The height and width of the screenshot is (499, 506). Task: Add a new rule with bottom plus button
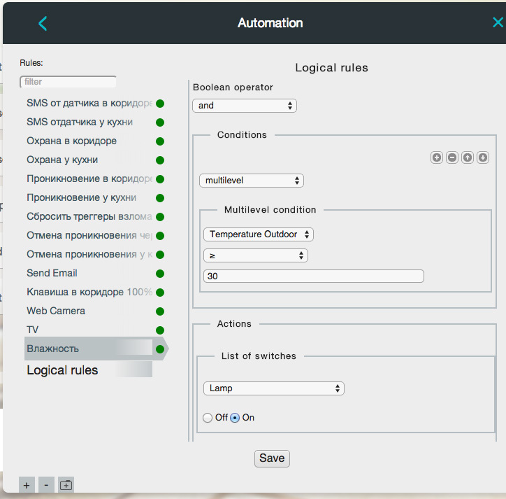pyautogui.click(x=27, y=485)
